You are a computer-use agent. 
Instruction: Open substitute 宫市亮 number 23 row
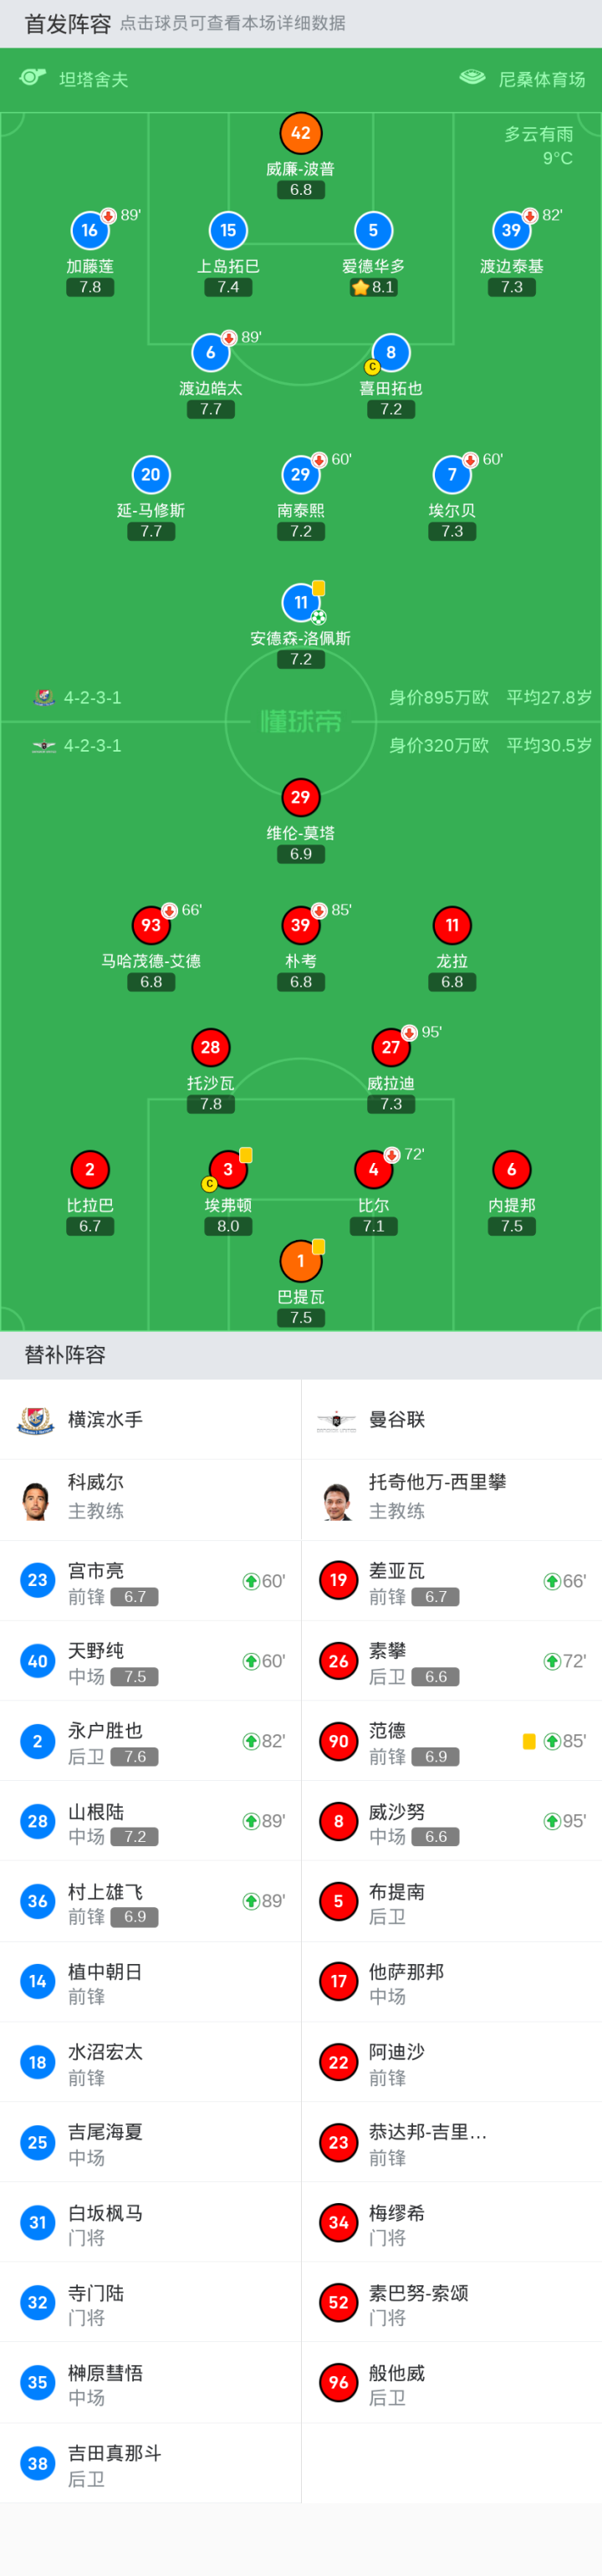click(150, 1581)
